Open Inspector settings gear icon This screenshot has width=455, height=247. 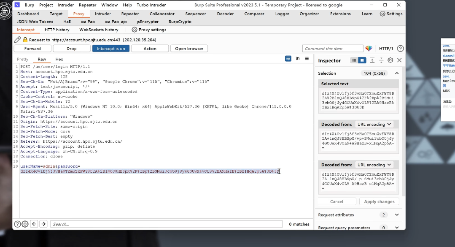click(x=390, y=60)
